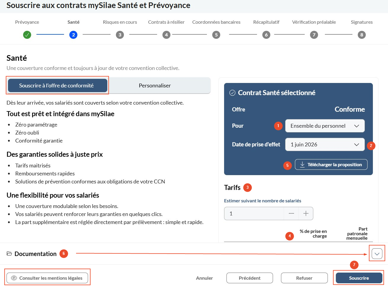
Task: Download the proposal via Télécharger la proposition
Action: tap(331, 164)
